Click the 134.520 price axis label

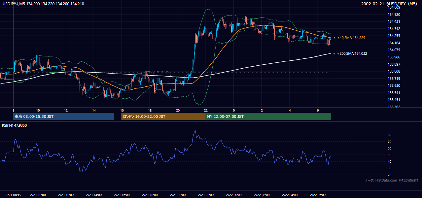[x=394, y=15]
